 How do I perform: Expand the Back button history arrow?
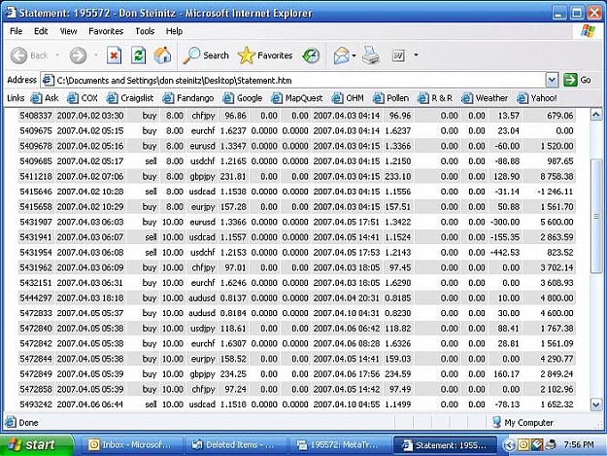[57, 55]
